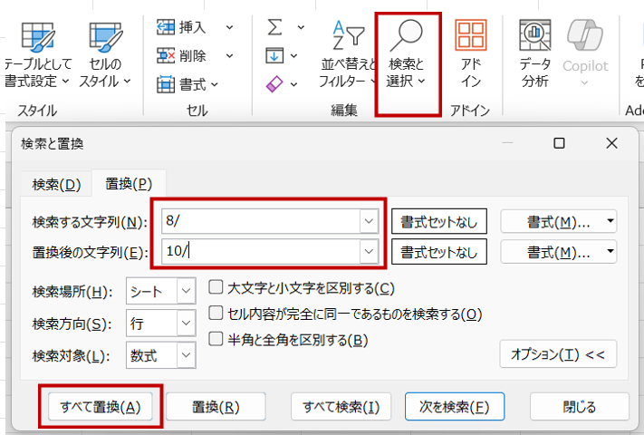
Task: Select the 置換(P) tab
Action: (129, 184)
